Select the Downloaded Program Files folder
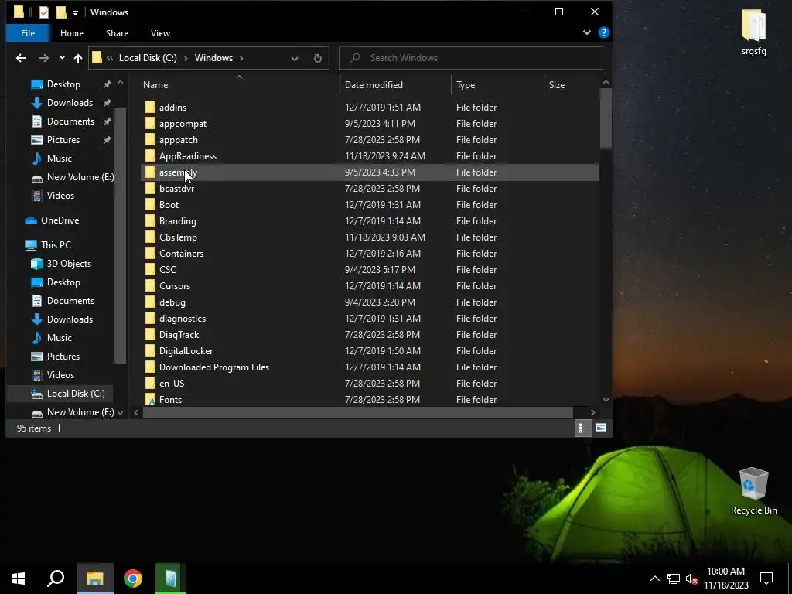The height and width of the screenshot is (594, 792). [214, 367]
